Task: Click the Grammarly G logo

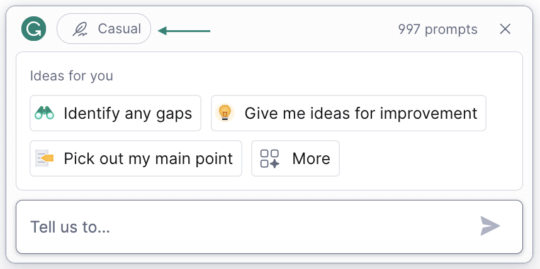Action: 33,29
